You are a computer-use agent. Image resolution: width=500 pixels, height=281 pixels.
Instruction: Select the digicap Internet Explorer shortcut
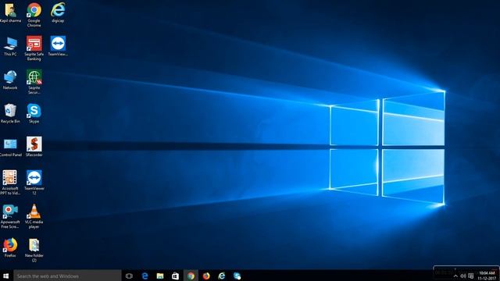coord(58,12)
